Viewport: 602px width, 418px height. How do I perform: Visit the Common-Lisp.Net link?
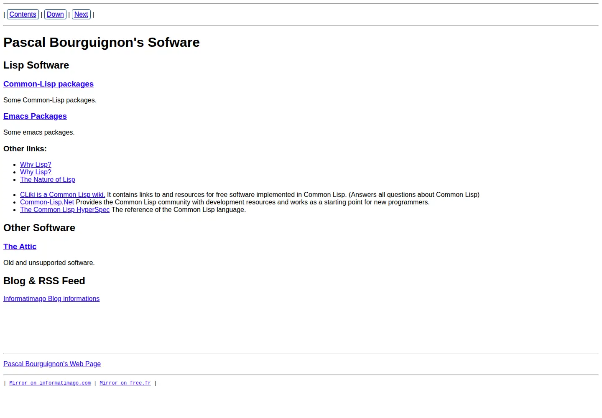point(47,202)
